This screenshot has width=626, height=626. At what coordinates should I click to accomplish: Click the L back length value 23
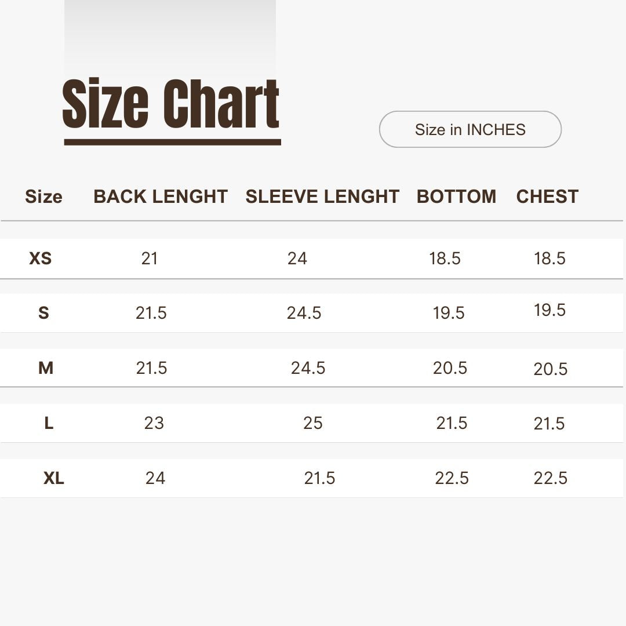pyautogui.click(x=154, y=423)
